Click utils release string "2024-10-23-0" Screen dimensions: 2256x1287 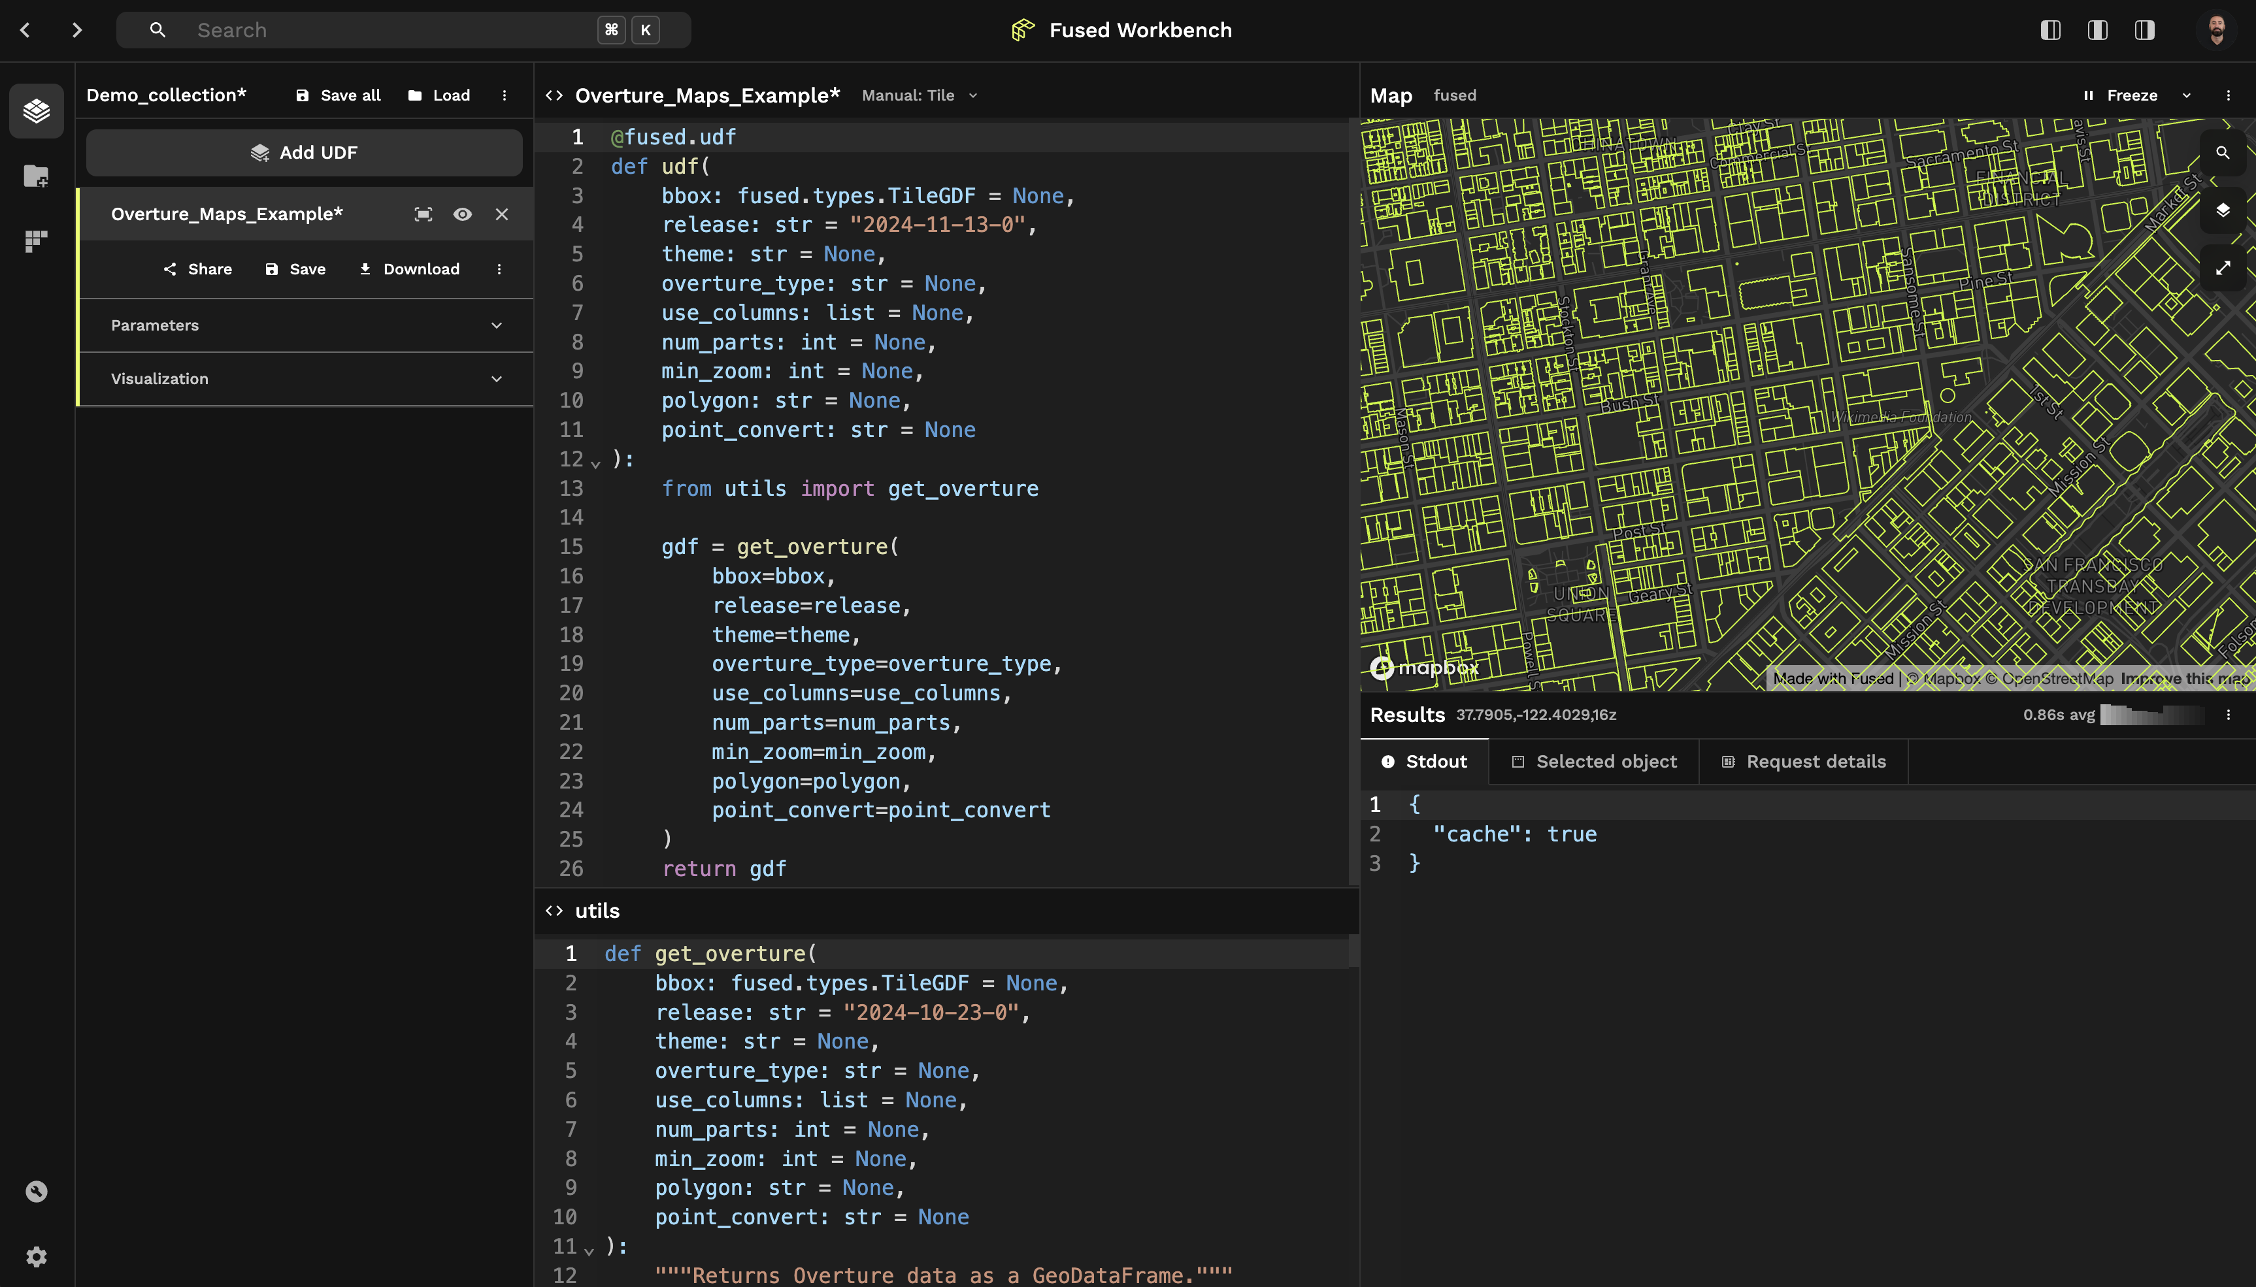click(x=931, y=1012)
